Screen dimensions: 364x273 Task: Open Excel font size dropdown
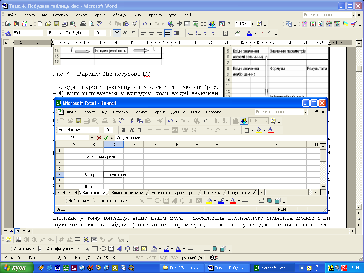pyautogui.click(x=115, y=130)
